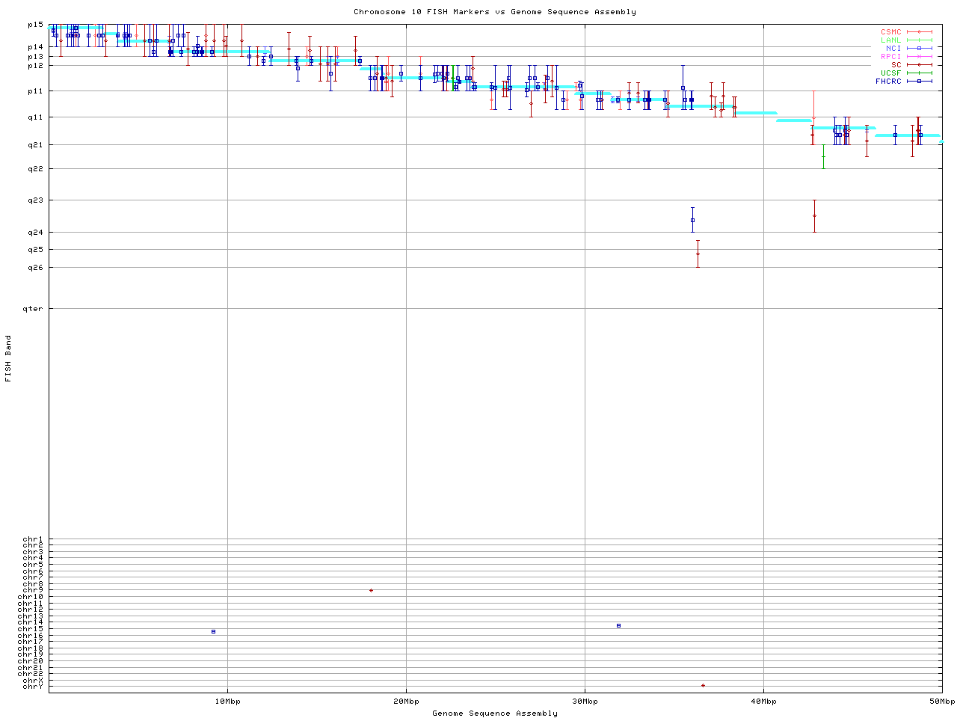The height and width of the screenshot is (718, 957).
Task: Click the blue outlier marker near q24
Action: [692, 220]
